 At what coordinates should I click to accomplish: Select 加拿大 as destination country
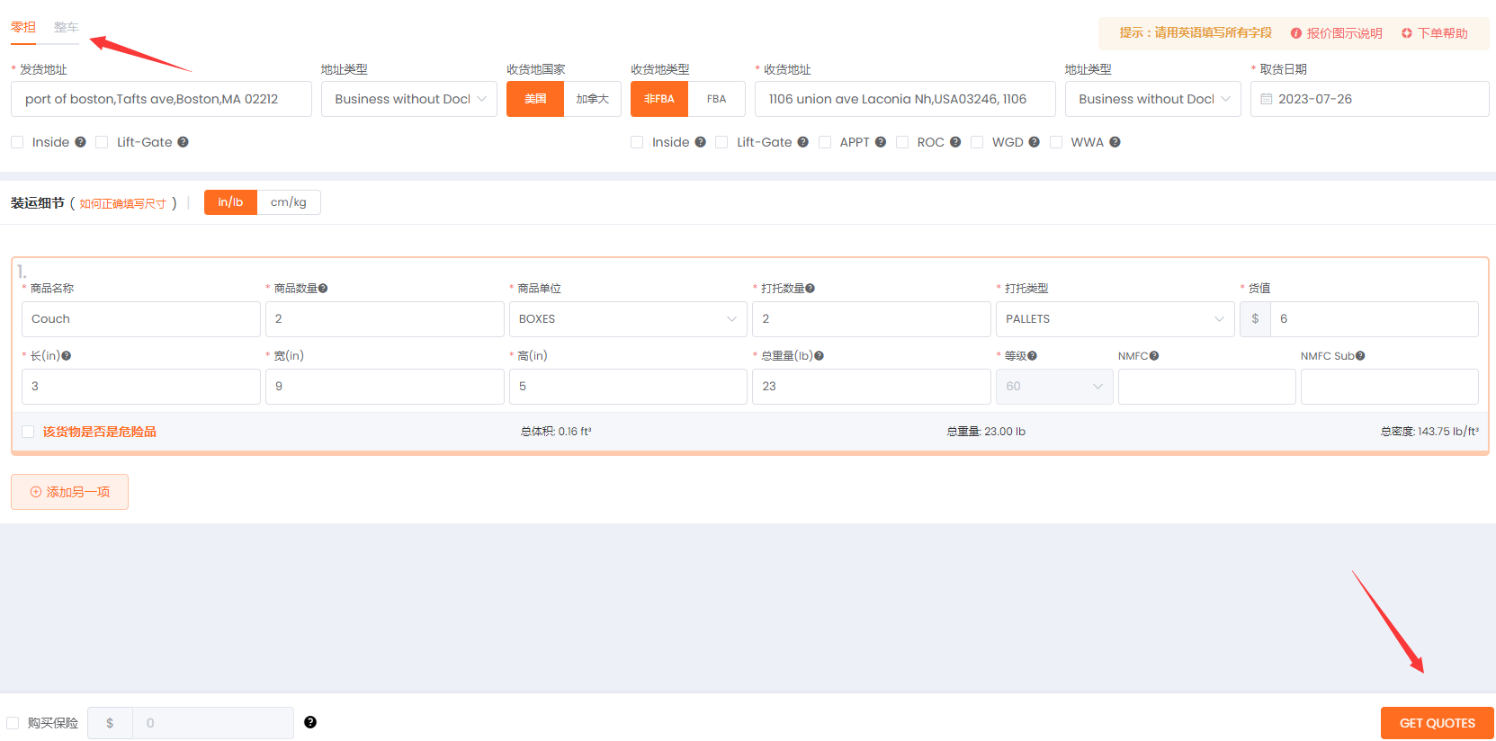click(592, 99)
